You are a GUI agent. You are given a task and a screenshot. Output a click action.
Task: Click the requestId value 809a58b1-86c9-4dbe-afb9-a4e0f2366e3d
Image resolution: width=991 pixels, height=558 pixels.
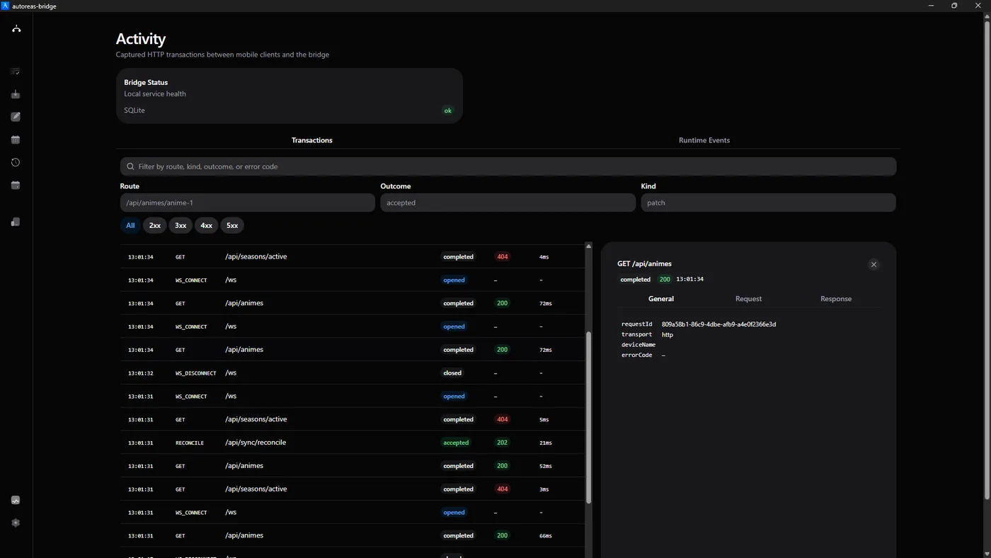click(x=718, y=324)
